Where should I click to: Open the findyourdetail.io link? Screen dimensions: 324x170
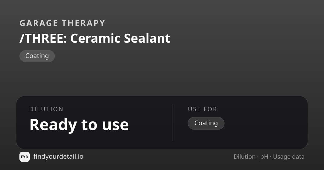tap(58, 157)
